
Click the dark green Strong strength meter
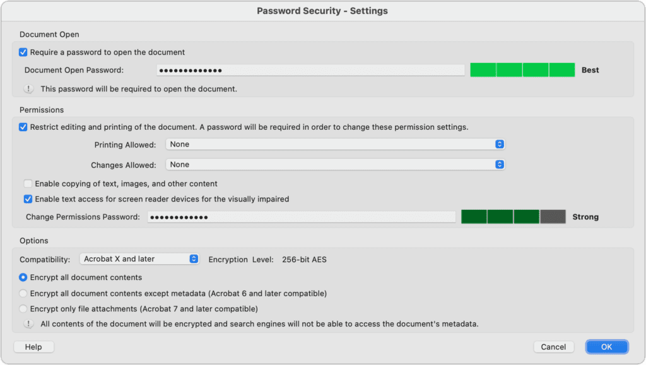[514, 217]
